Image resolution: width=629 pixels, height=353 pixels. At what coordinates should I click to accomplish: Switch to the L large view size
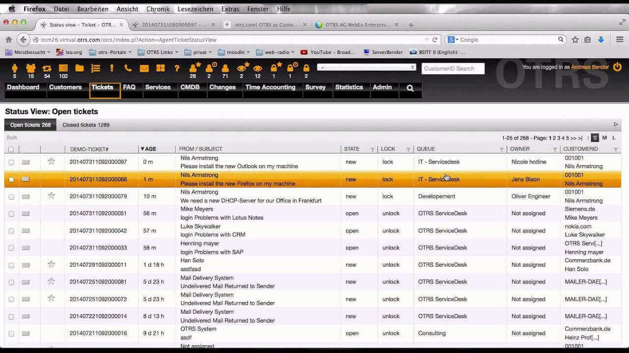614,138
